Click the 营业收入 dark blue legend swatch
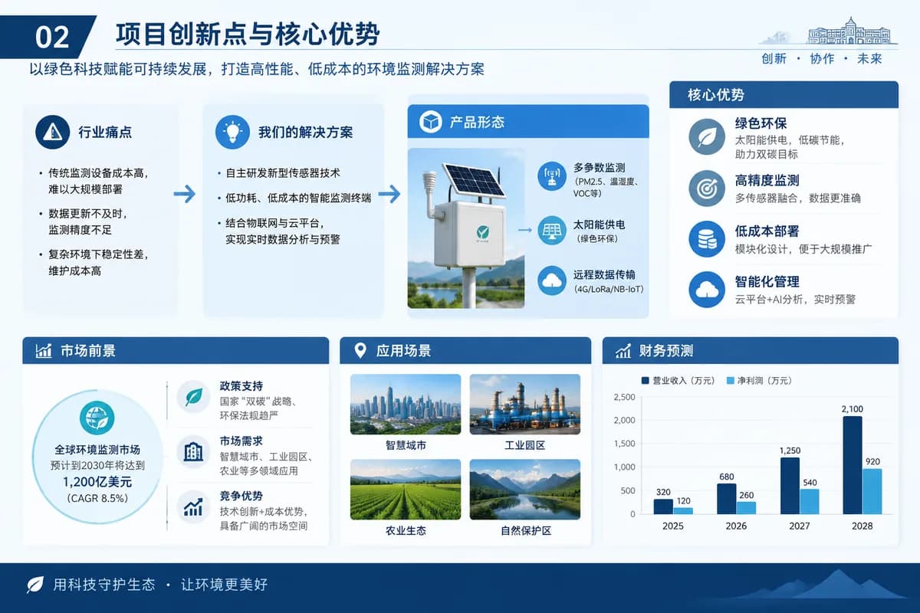 pos(644,380)
